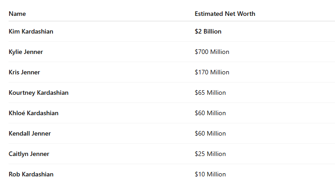Click the $2 Billion net worth value
This screenshot has width=335, height=190.
tap(208, 32)
